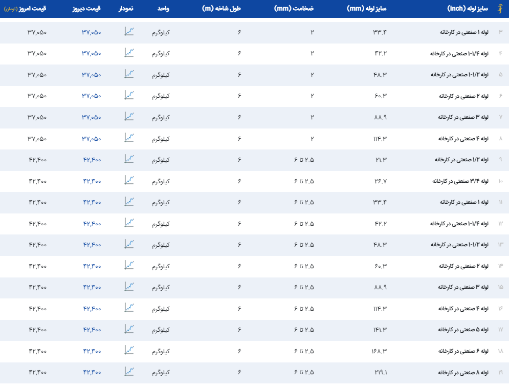509x387 pixels.
Task: Click chart icon for row 14 (60.3 mm)
Action: tap(129, 265)
